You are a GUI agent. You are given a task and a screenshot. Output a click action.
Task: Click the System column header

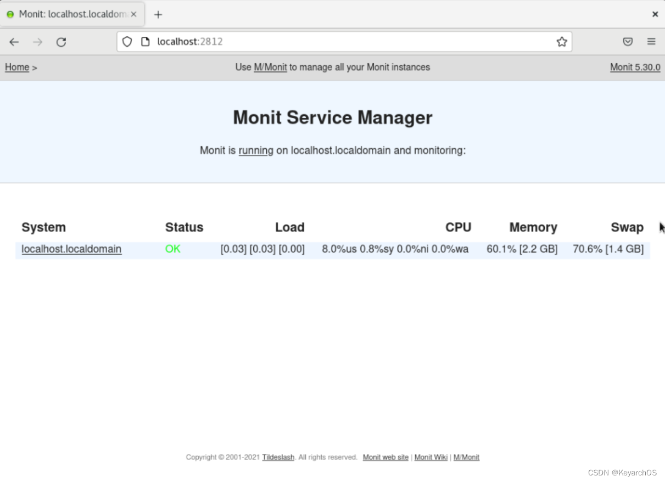pos(43,227)
